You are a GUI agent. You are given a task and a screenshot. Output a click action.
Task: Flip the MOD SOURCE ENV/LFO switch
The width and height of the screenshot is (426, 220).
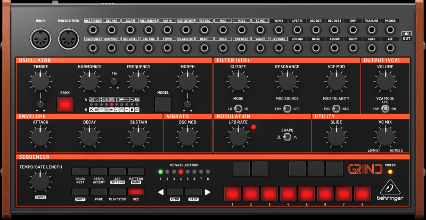pos(287,109)
